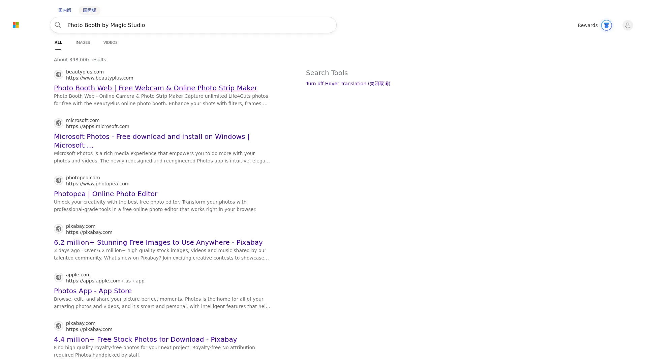Open 4.4 million+ Free Stock Photos result
The height and width of the screenshot is (364, 647).
click(x=145, y=339)
